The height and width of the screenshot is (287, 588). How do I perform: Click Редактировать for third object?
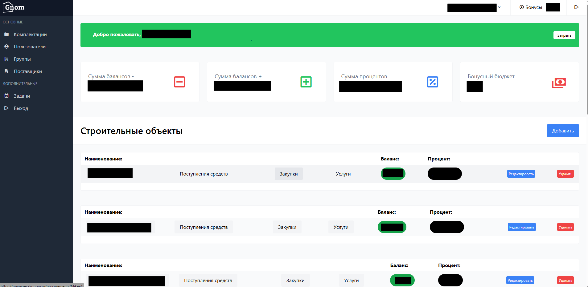[x=520, y=280]
